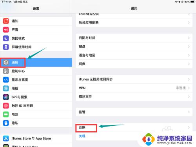Tap the Do Not Disturb moon icon
This screenshot has height=147, width=196.
(x=6, y=38)
